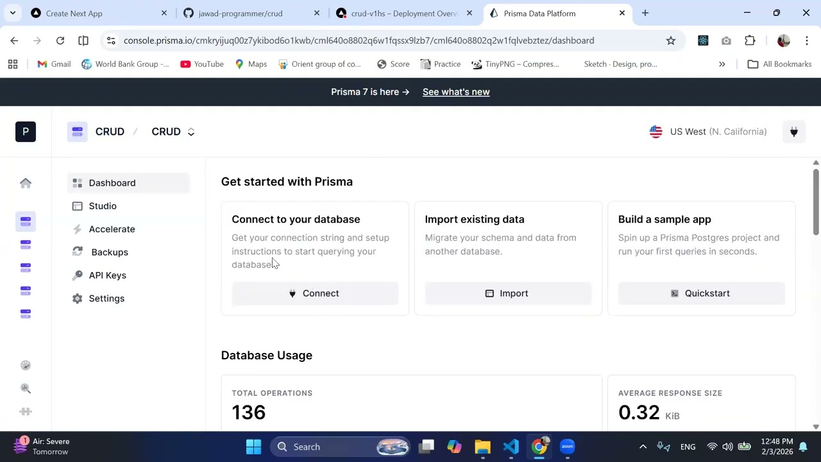The image size is (821, 462).
Task: Click the Connect button
Action: 315,293
